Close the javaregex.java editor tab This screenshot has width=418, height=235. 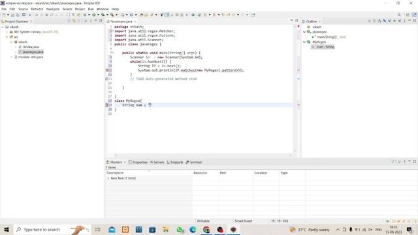[x=135, y=22]
